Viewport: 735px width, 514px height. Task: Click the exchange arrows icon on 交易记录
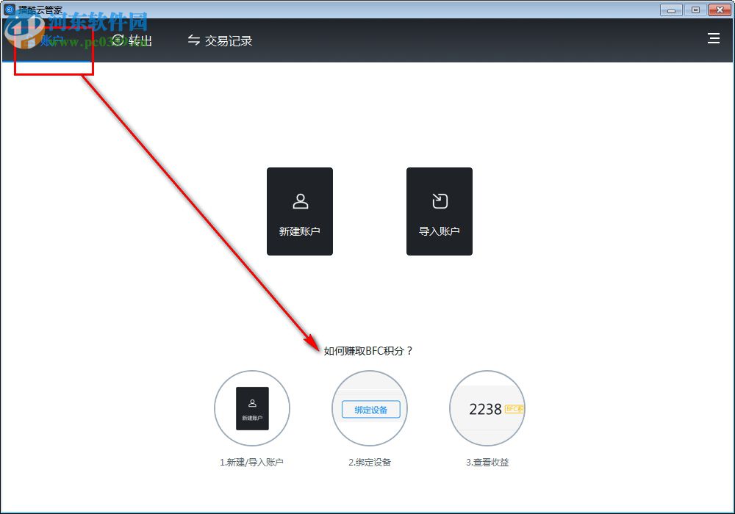pyautogui.click(x=193, y=40)
